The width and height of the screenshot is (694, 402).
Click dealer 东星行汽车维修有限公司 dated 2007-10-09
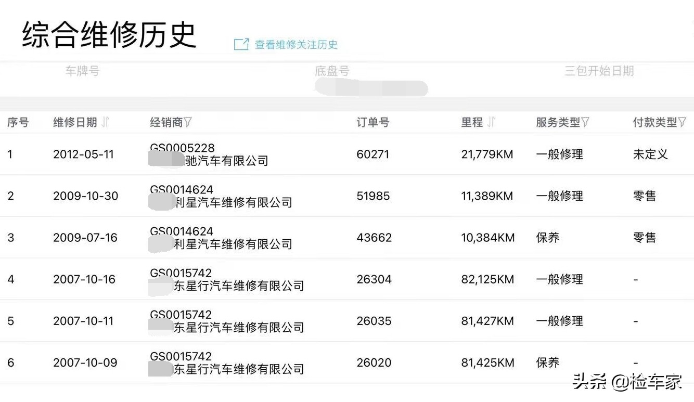(x=239, y=369)
